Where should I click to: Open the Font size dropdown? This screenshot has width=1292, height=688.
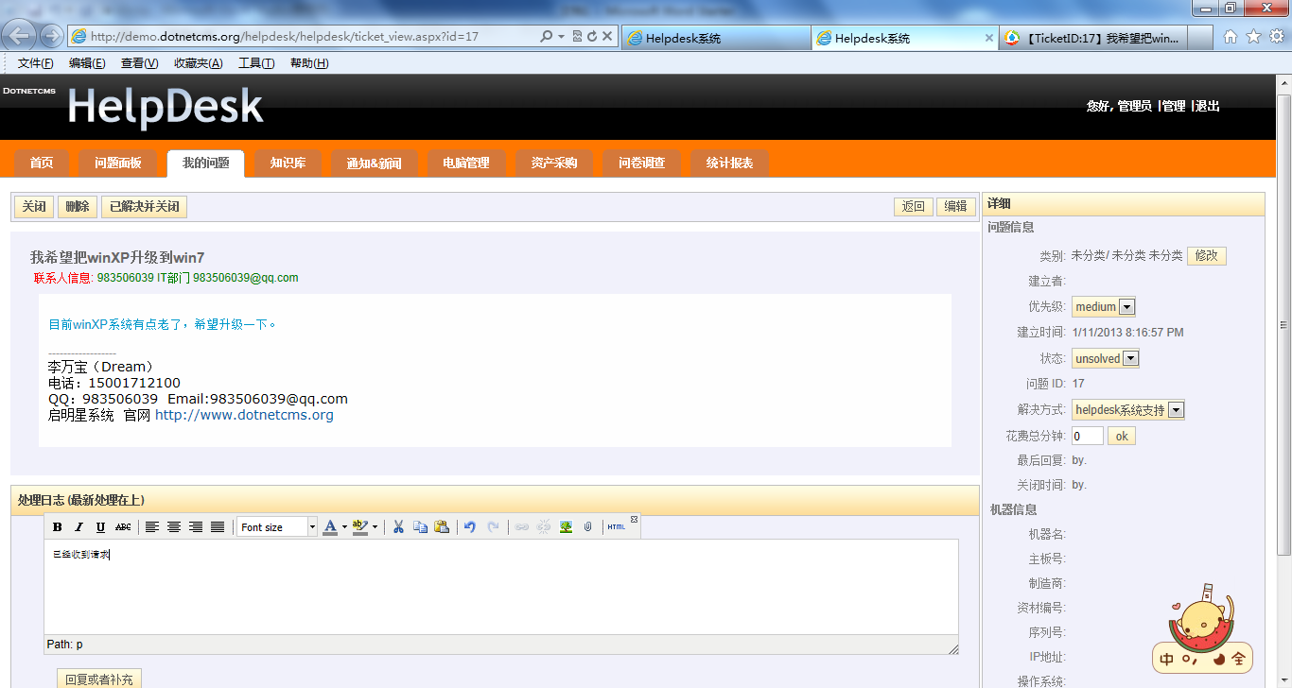(x=277, y=527)
